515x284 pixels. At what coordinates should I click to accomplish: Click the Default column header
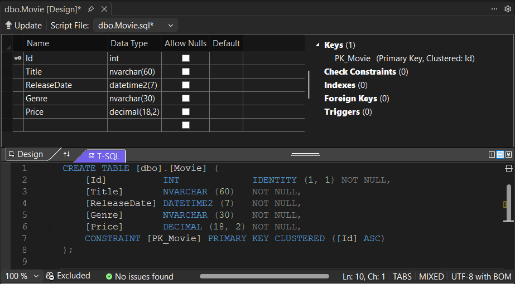click(227, 43)
